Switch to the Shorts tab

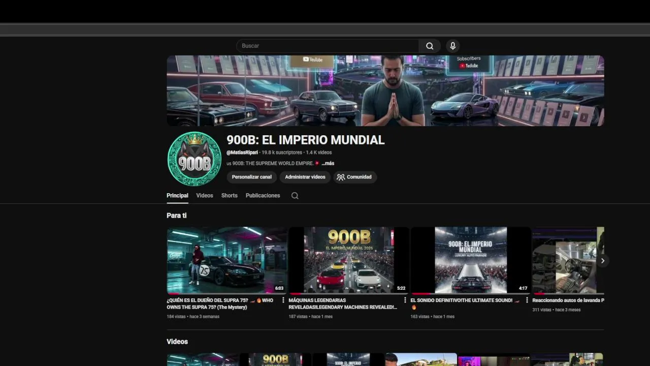(x=230, y=196)
